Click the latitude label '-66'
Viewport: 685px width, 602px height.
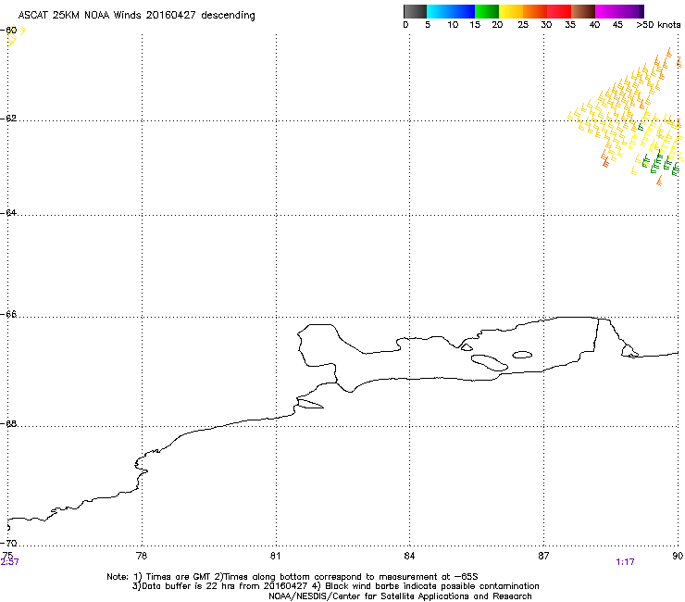click(x=8, y=314)
